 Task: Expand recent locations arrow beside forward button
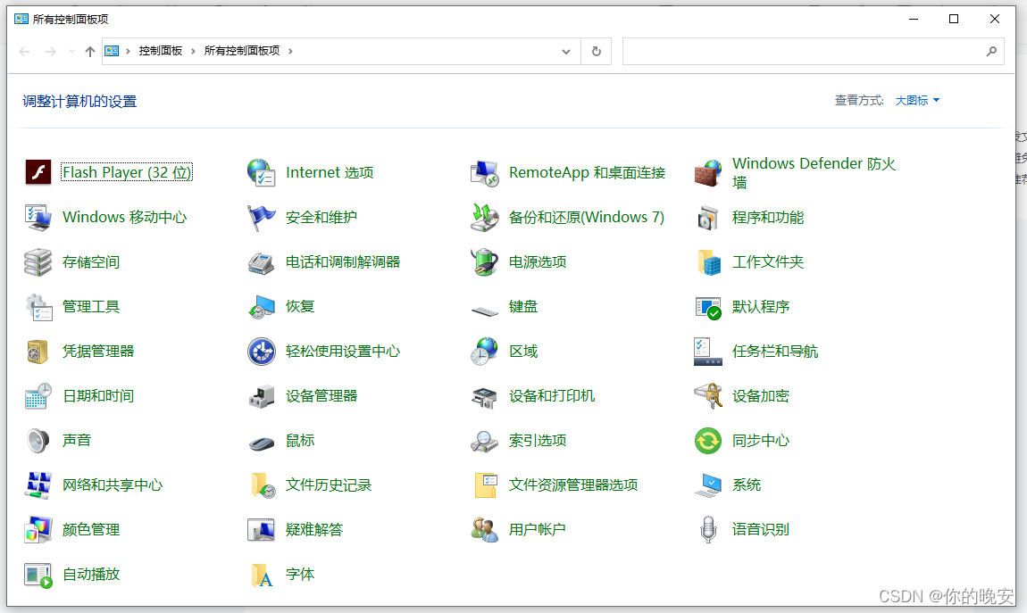(x=71, y=51)
